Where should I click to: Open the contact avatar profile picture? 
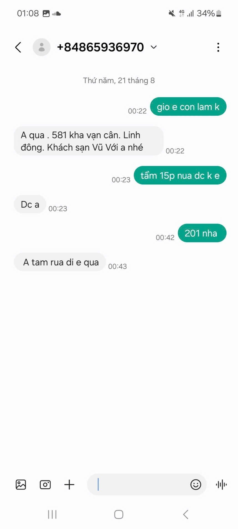pos(42,47)
